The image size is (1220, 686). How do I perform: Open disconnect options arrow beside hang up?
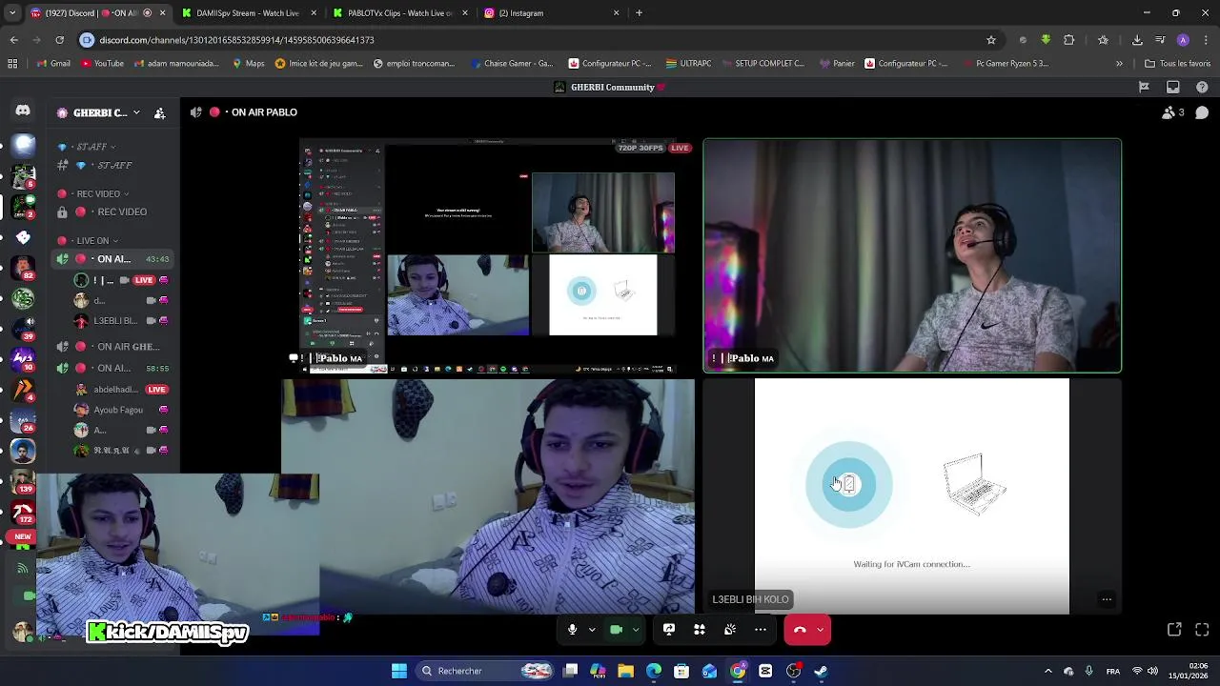(820, 630)
